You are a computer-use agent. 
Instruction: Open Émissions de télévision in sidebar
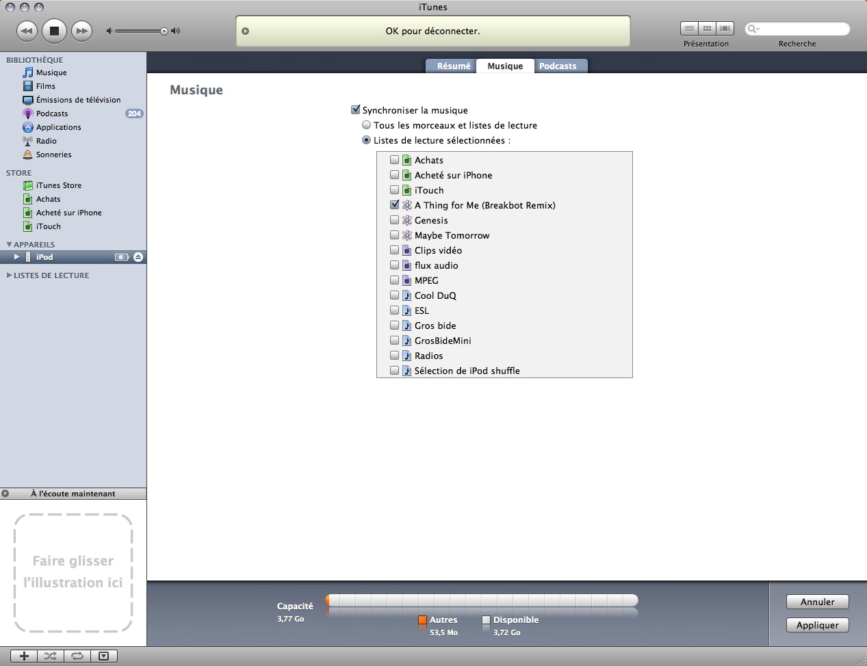(78, 100)
